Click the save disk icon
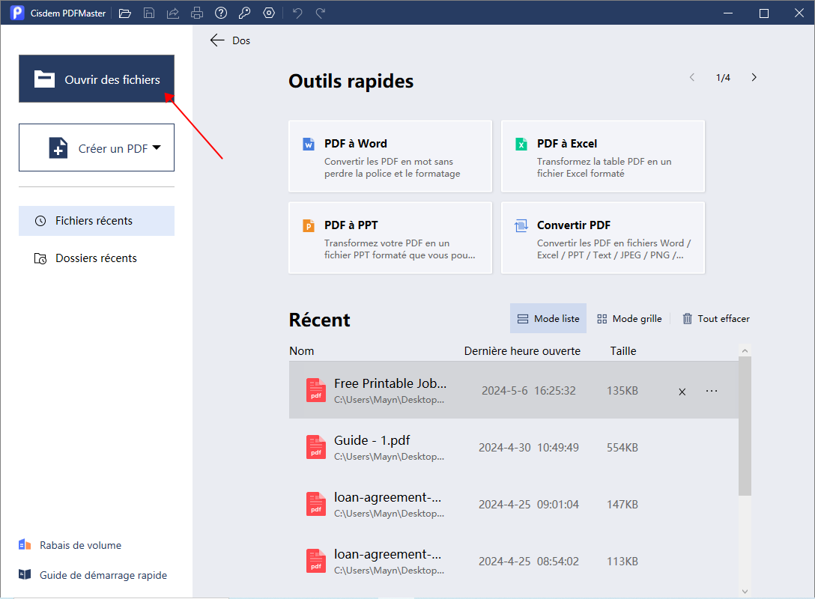This screenshot has width=815, height=599. coord(149,13)
